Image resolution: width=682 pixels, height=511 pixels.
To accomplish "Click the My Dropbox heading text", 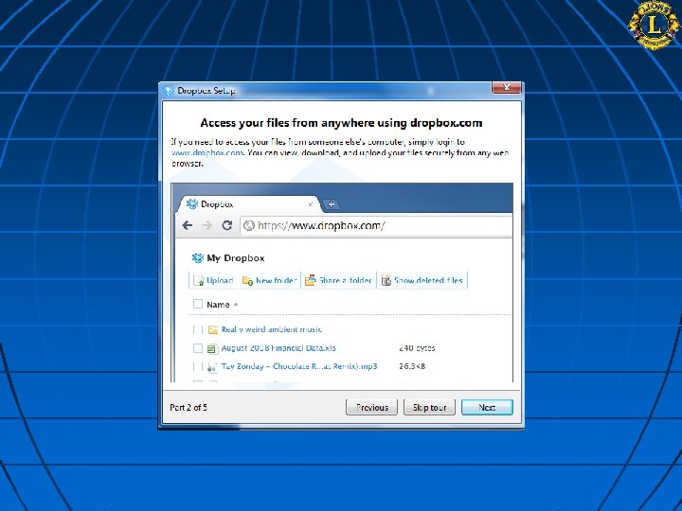I will [x=235, y=258].
